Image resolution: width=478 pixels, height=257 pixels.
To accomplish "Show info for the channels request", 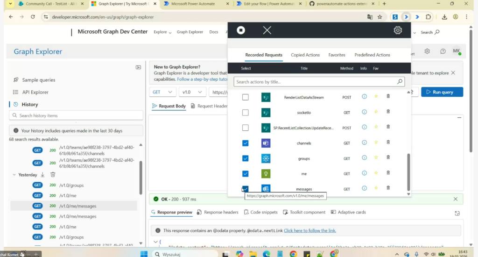I will (364, 143).
